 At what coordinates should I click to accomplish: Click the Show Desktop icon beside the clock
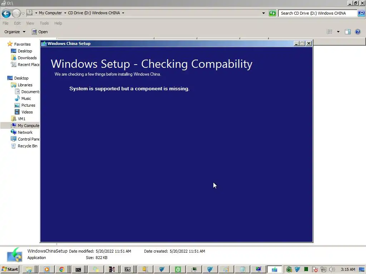pyautogui.click(x=362, y=270)
